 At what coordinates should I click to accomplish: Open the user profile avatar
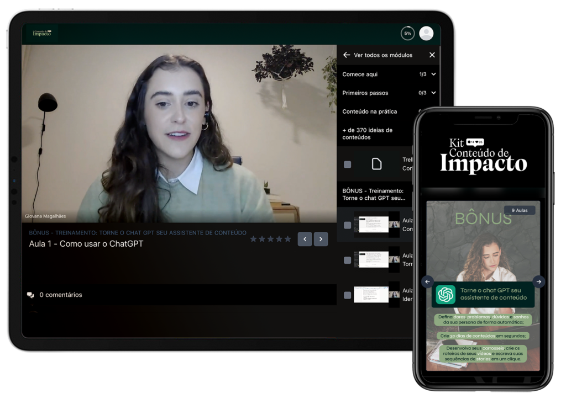[x=426, y=34]
